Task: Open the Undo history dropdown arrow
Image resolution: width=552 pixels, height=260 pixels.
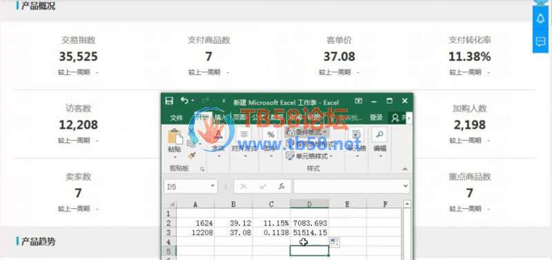Action: click(193, 101)
